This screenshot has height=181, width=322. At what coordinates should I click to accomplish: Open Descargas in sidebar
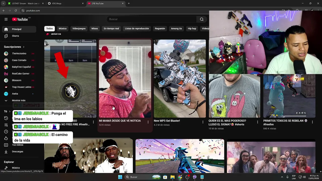[19, 152]
